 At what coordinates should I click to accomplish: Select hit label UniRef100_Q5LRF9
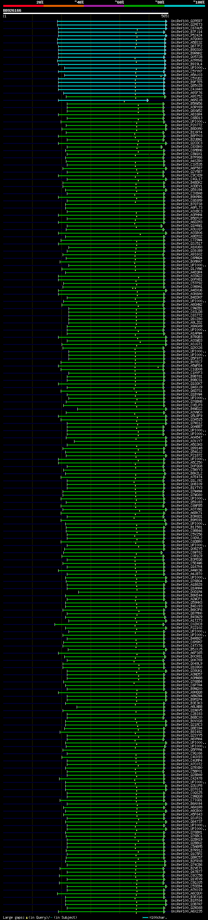[x=187, y=416]
